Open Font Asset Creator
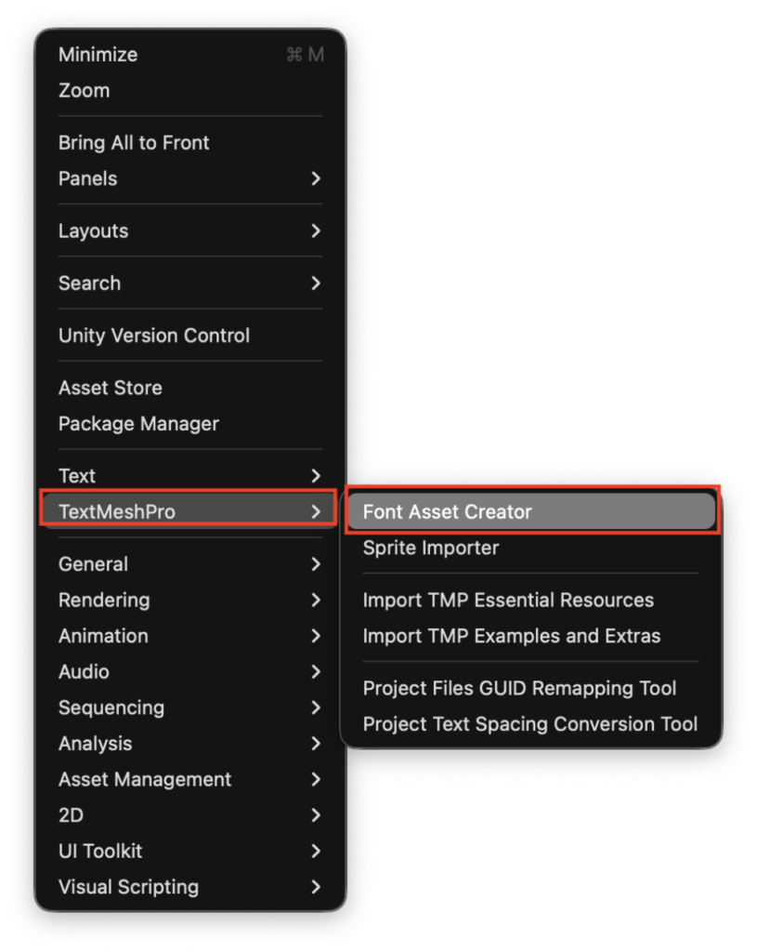 click(447, 512)
